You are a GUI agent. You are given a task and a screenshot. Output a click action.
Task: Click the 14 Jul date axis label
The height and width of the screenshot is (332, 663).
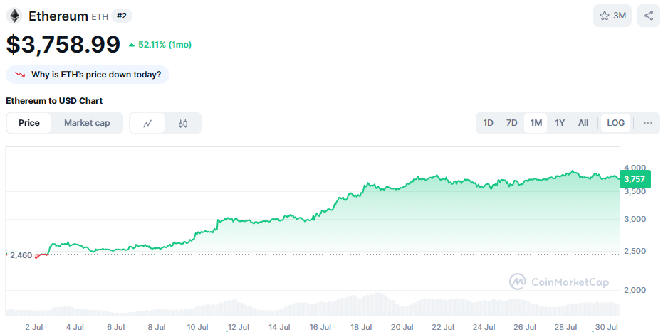[279, 327]
